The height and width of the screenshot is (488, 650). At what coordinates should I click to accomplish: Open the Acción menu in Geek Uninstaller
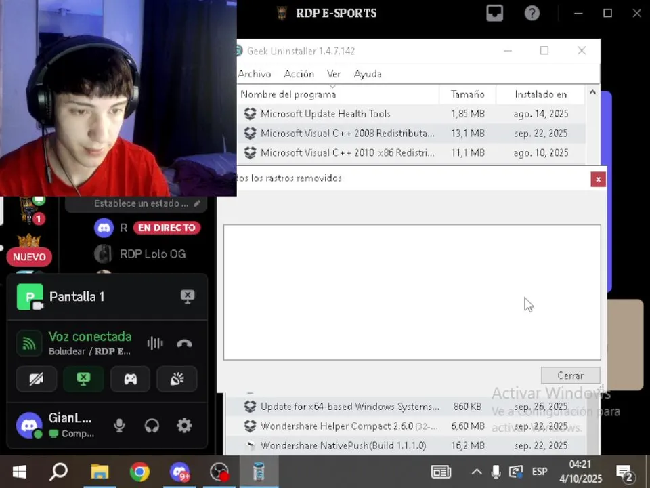[x=299, y=74]
